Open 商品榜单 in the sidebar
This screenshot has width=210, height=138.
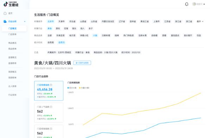point(12,49)
